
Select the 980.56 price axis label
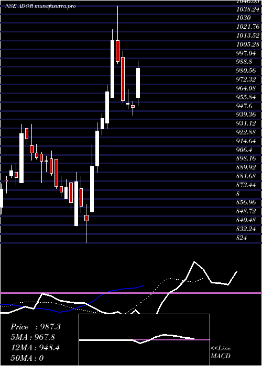[246, 71]
